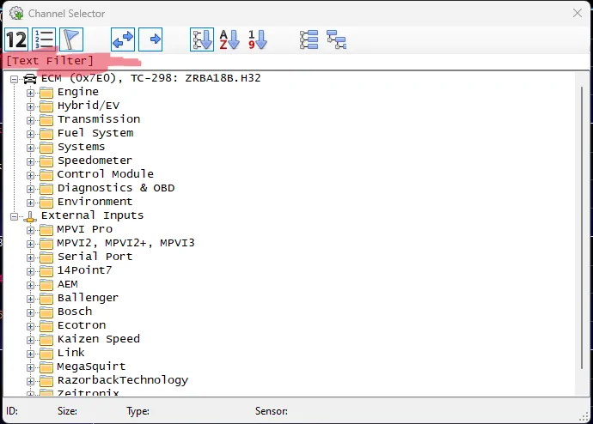
Task: Select the Control Module tree item
Action: tap(106, 174)
